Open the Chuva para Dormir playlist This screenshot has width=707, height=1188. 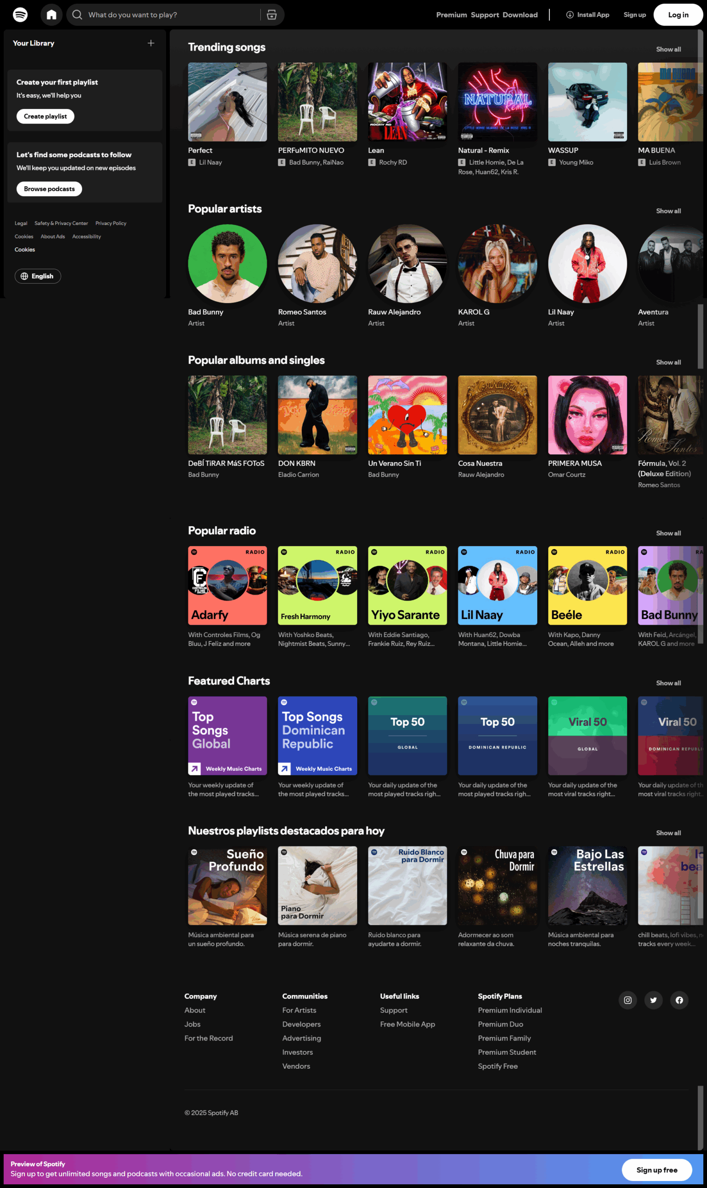(x=497, y=886)
